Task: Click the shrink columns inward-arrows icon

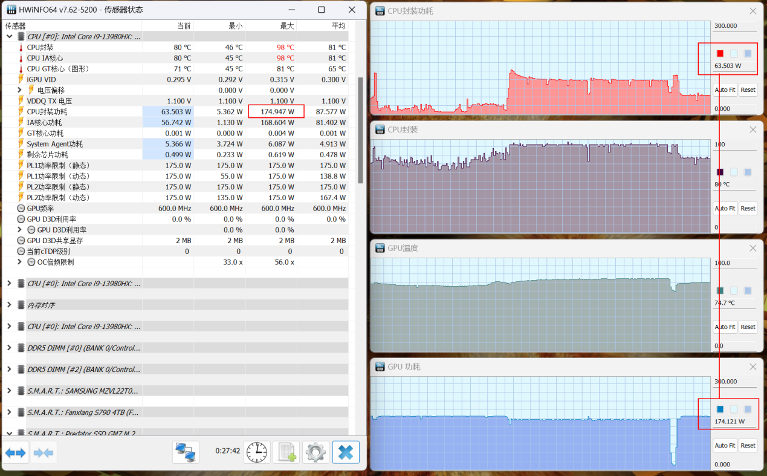Action: coord(44,452)
